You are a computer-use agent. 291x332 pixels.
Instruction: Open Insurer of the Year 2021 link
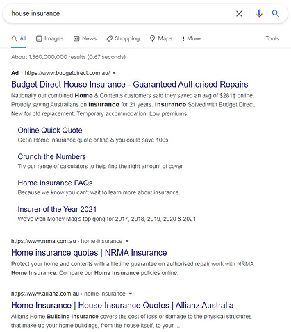click(x=57, y=209)
